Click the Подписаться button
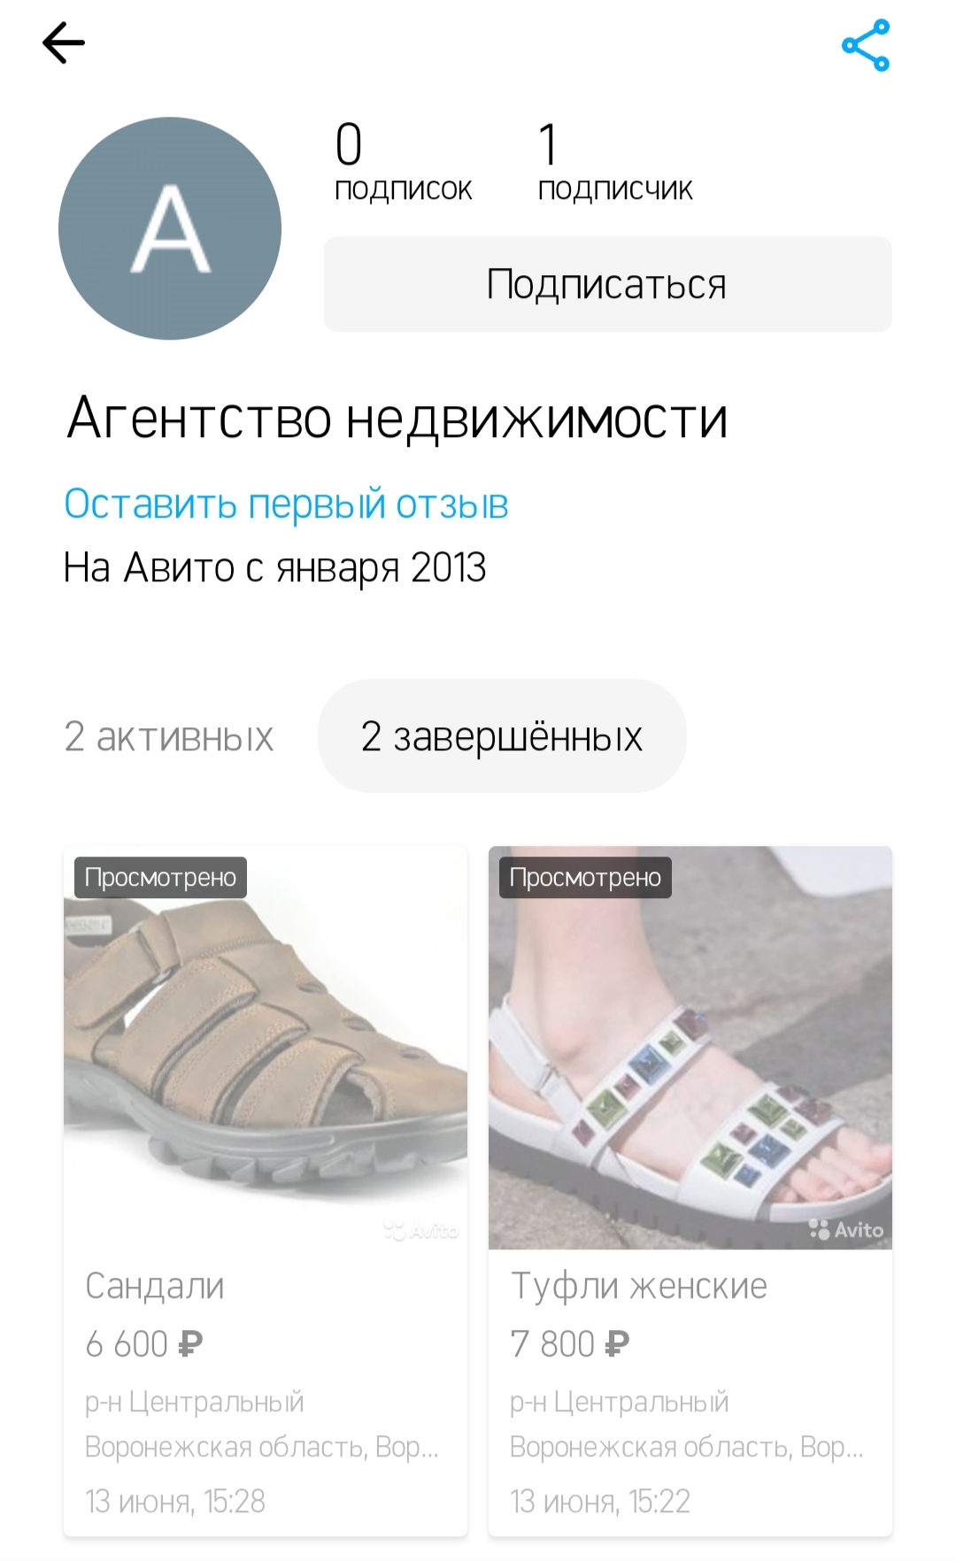Image resolution: width=956 pixels, height=1561 pixels. pos(607,284)
